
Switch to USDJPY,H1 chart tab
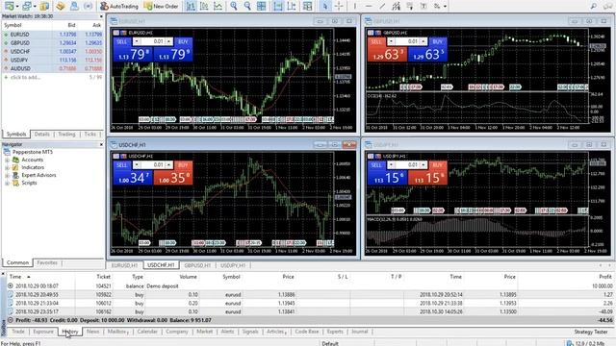(x=233, y=265)
